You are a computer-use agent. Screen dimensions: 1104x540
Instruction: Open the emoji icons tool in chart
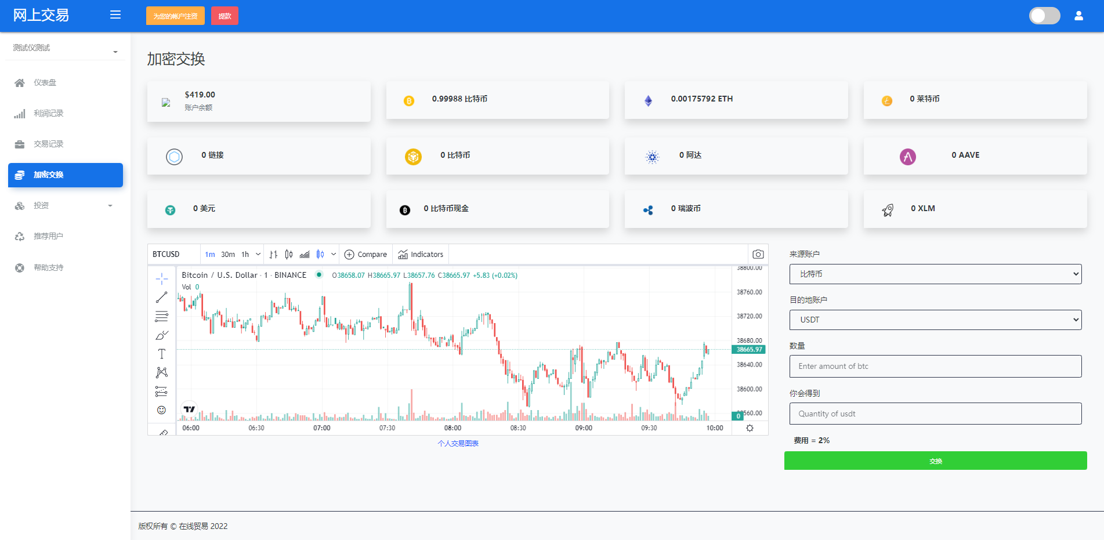pyautogui.click(x=161, y=410)
